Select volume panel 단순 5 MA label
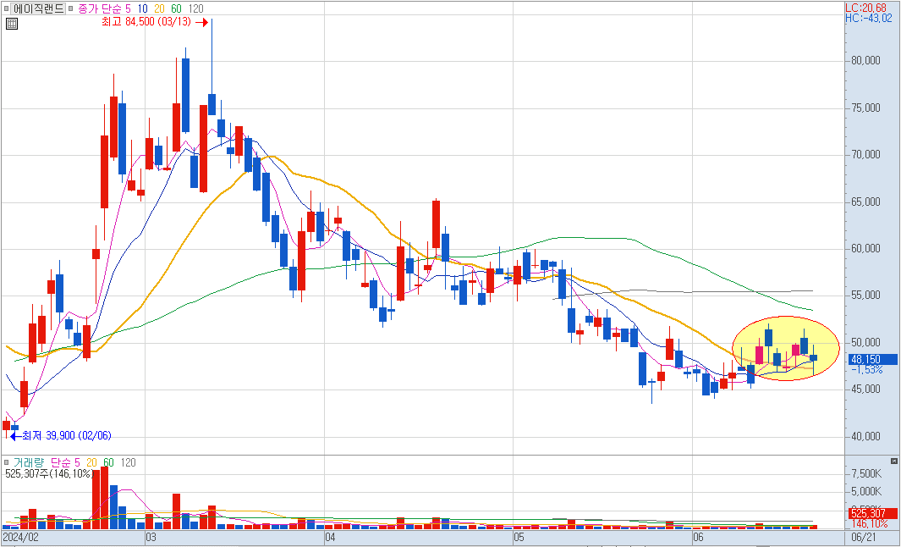Viewport: 901px width, 547px height. [65, 462]
